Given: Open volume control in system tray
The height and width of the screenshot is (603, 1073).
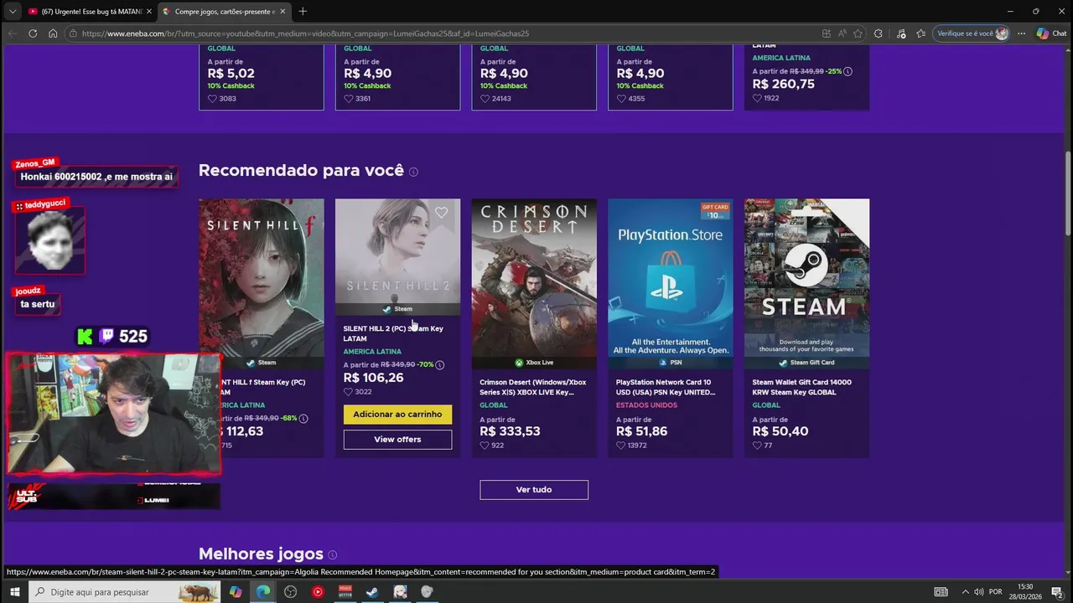Looking at the screenshot, I should click(x=979, y=592).
